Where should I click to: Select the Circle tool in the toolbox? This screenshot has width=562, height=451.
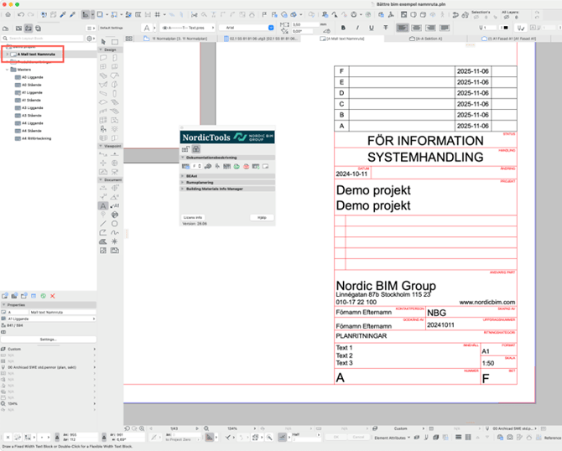point(115,224)
